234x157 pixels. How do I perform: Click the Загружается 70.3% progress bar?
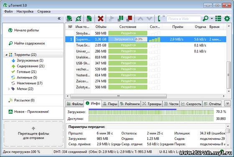click(128, 39)
